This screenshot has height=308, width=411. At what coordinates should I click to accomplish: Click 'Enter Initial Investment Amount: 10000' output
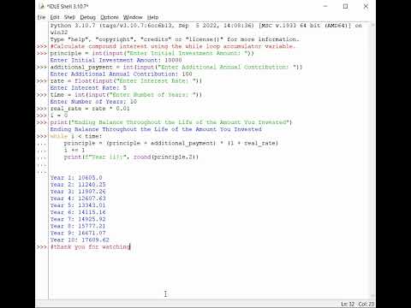point(116,60)
